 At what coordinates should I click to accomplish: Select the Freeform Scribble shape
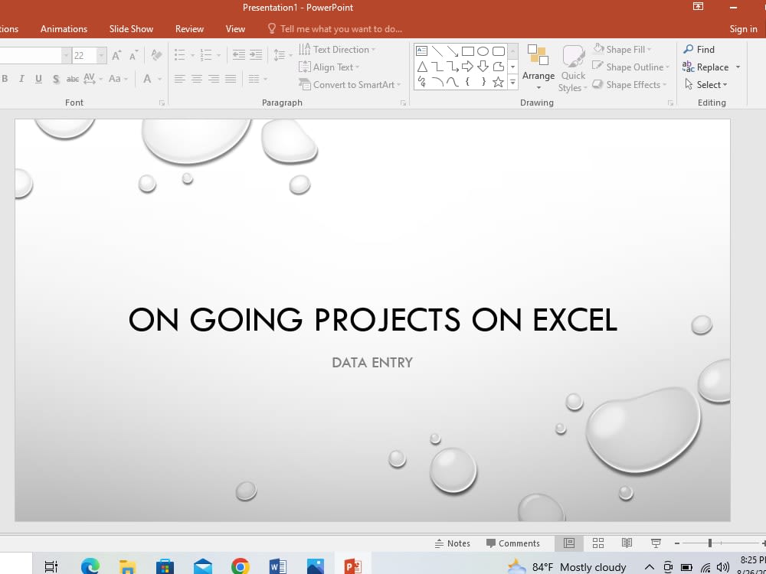pos(421,82)
